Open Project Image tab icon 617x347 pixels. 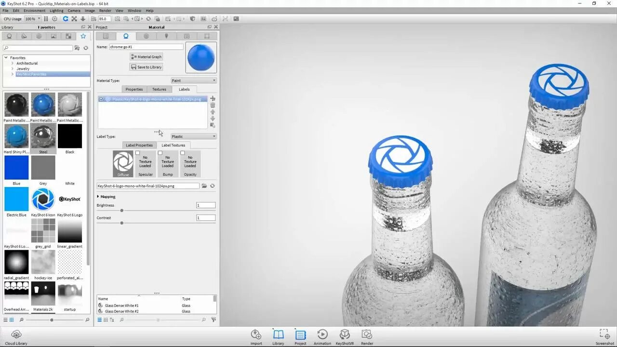(x=207, y=36)
